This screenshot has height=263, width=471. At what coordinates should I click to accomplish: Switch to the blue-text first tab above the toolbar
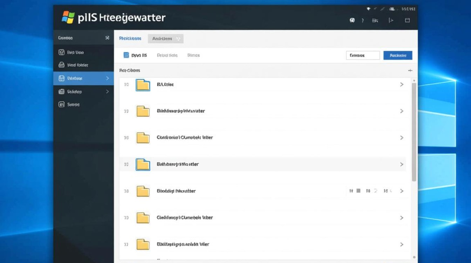(x=130, y=39)
